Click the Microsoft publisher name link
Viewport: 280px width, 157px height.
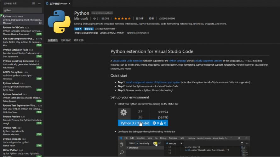point(81,19)
